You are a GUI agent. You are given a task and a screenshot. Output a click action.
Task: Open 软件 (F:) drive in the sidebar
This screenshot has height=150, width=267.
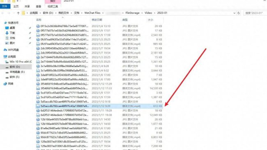[12, 77]
